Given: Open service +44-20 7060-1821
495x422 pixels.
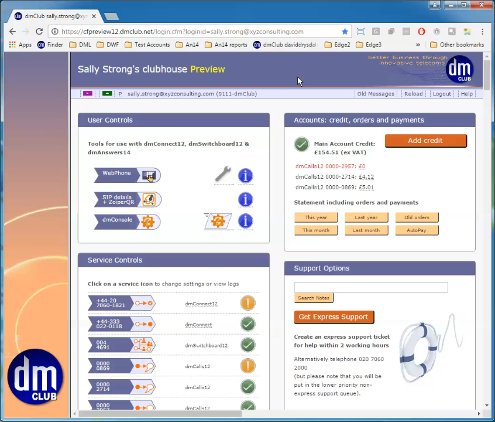Looking at the screenshot, I should pos(122,303).
